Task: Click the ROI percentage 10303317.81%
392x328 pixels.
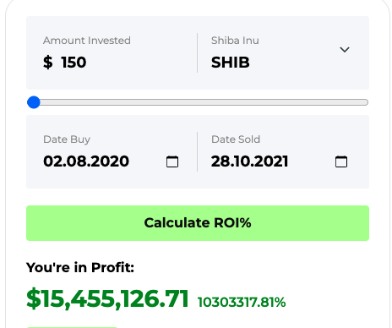Action: [x=242, y=302]
